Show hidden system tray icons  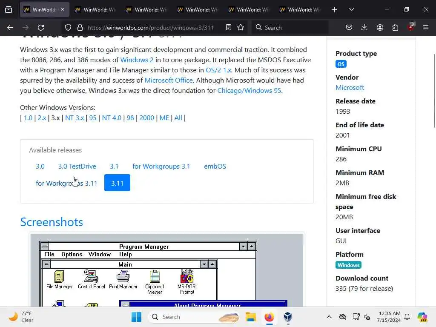(x=329, y=317)
